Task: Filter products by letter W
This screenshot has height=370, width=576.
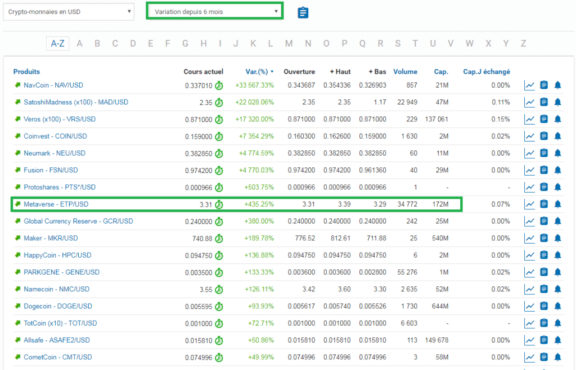Action: 470,44
